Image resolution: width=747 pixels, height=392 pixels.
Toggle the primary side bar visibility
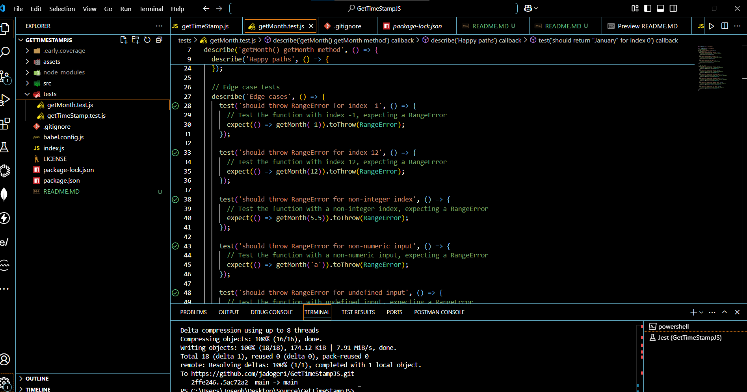point(648,8)
